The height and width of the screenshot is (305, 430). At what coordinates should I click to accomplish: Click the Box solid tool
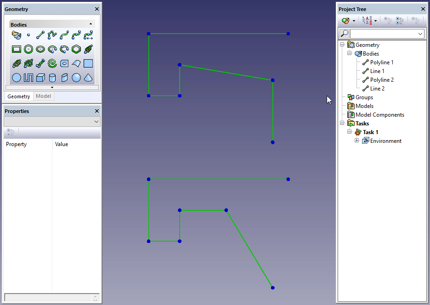40,78
